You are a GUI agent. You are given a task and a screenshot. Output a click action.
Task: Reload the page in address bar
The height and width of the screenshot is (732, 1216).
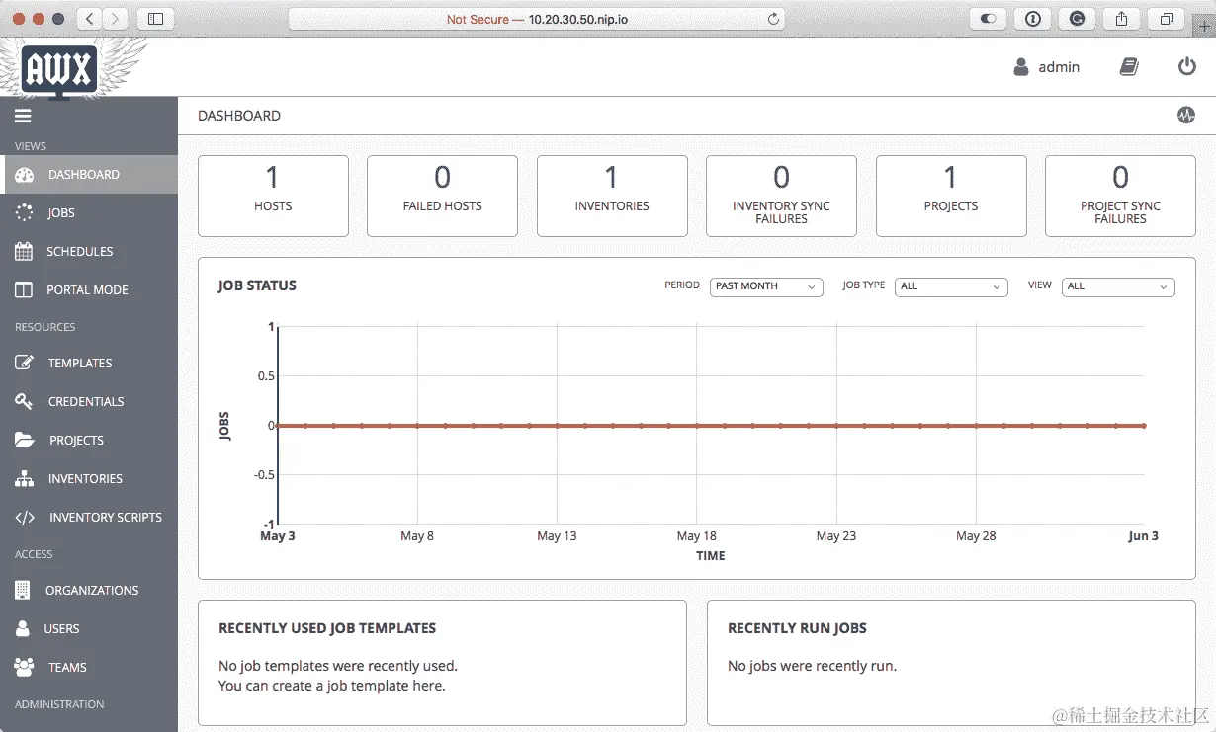[x=774, y=19]
